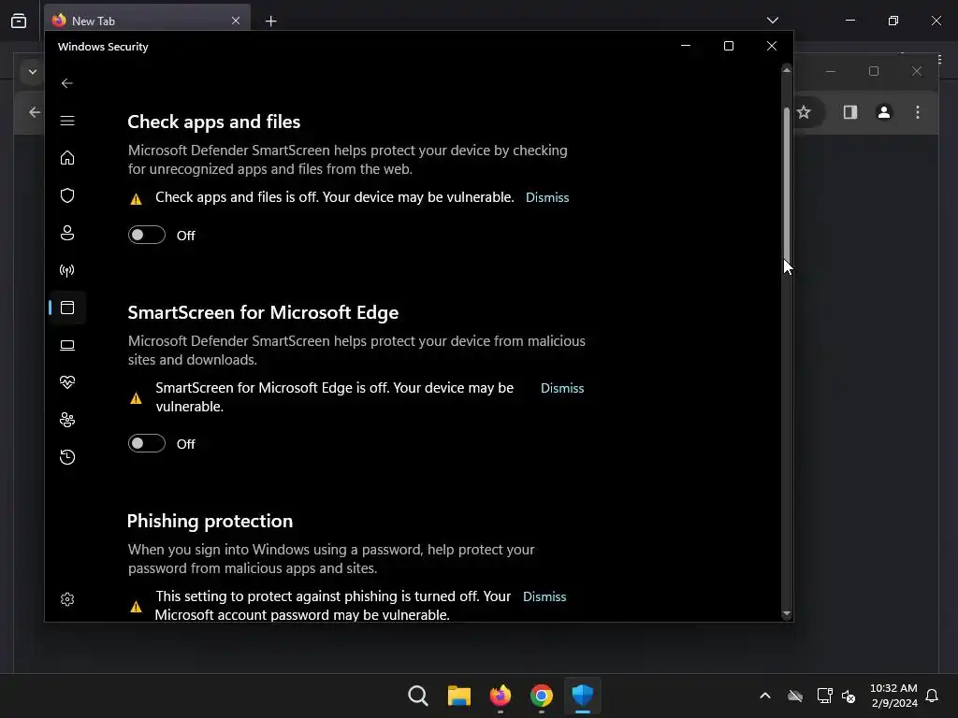Go to Home in Windows Security sidebar

pos(67,158)
